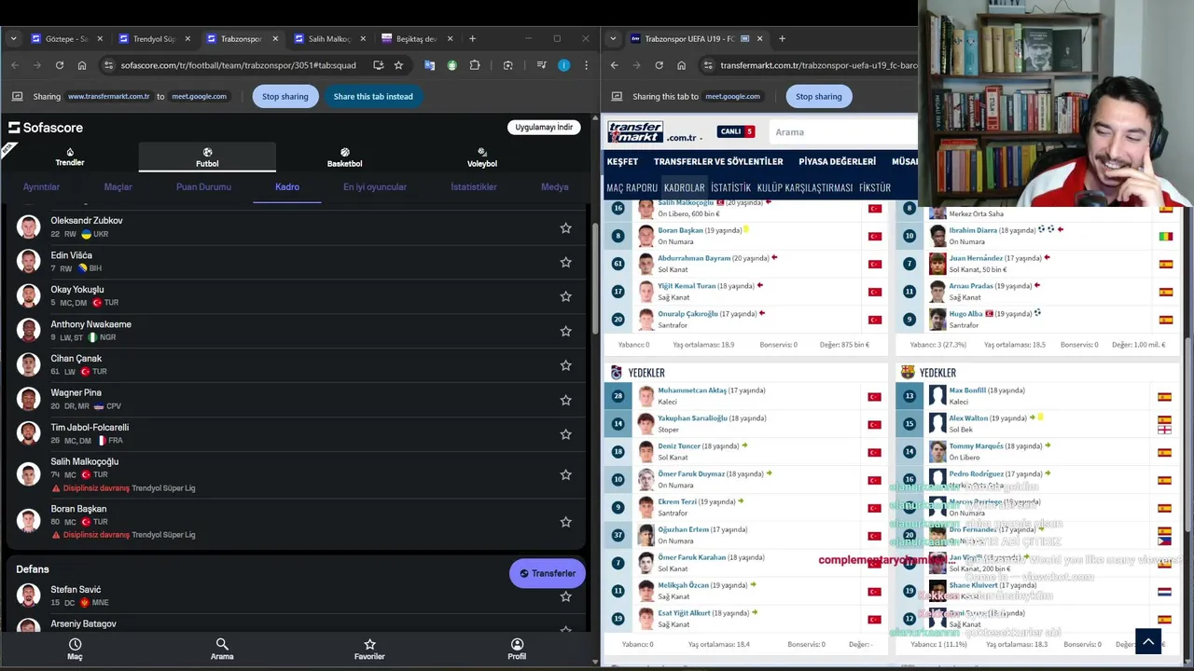Open Muhammetcan Aktaş player link
Viewport: 1194px width, 671px height.
(x=691, y=390)
